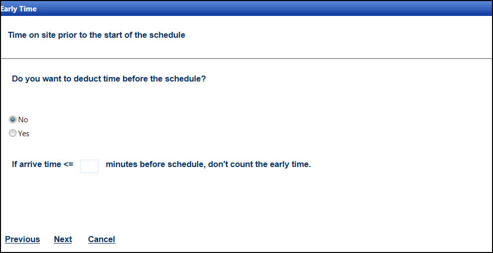The width and height of the screenshot is (493, 253).
Task: Focus the minutes before schedule input box
Action: [x=89, y=166]
